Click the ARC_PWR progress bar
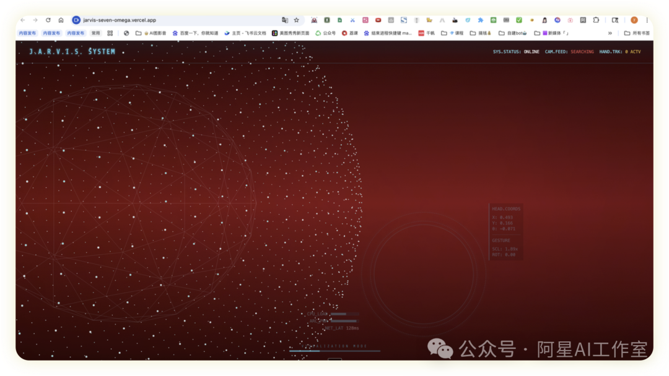The image size is (669, 376). point(345,321)
